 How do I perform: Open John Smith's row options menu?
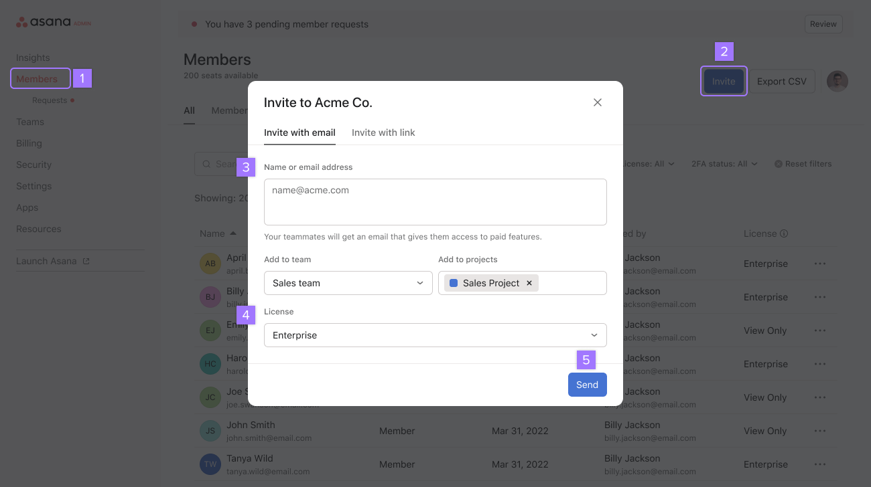(x=820, y=430)
